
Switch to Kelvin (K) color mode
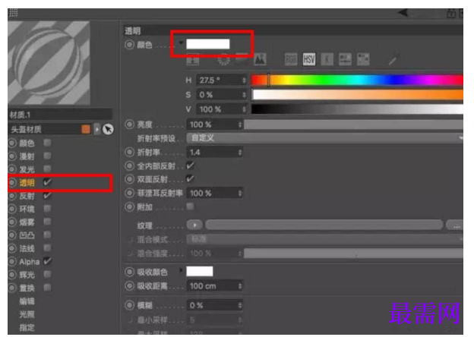pos(327,59)
